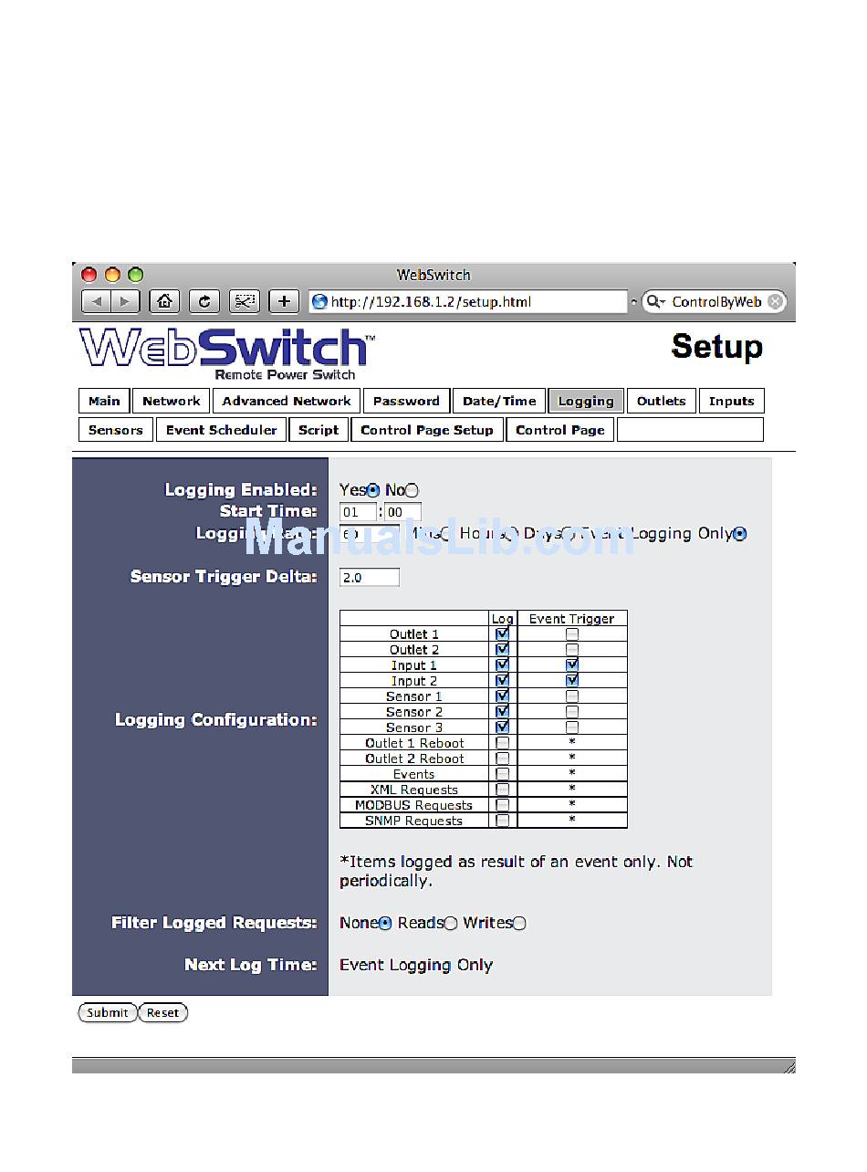Click the Start Time minutes field
The image size is (867, 1172).
(x=402, y=512)
